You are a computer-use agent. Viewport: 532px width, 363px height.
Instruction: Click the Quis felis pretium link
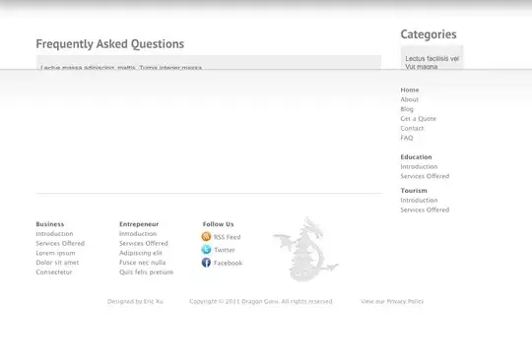pos(146,272)
